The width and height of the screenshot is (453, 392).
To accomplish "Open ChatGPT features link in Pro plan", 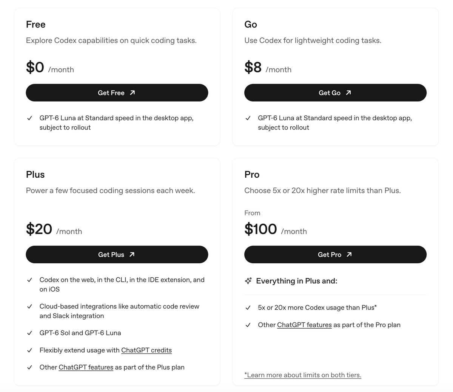I will [304, 325].
